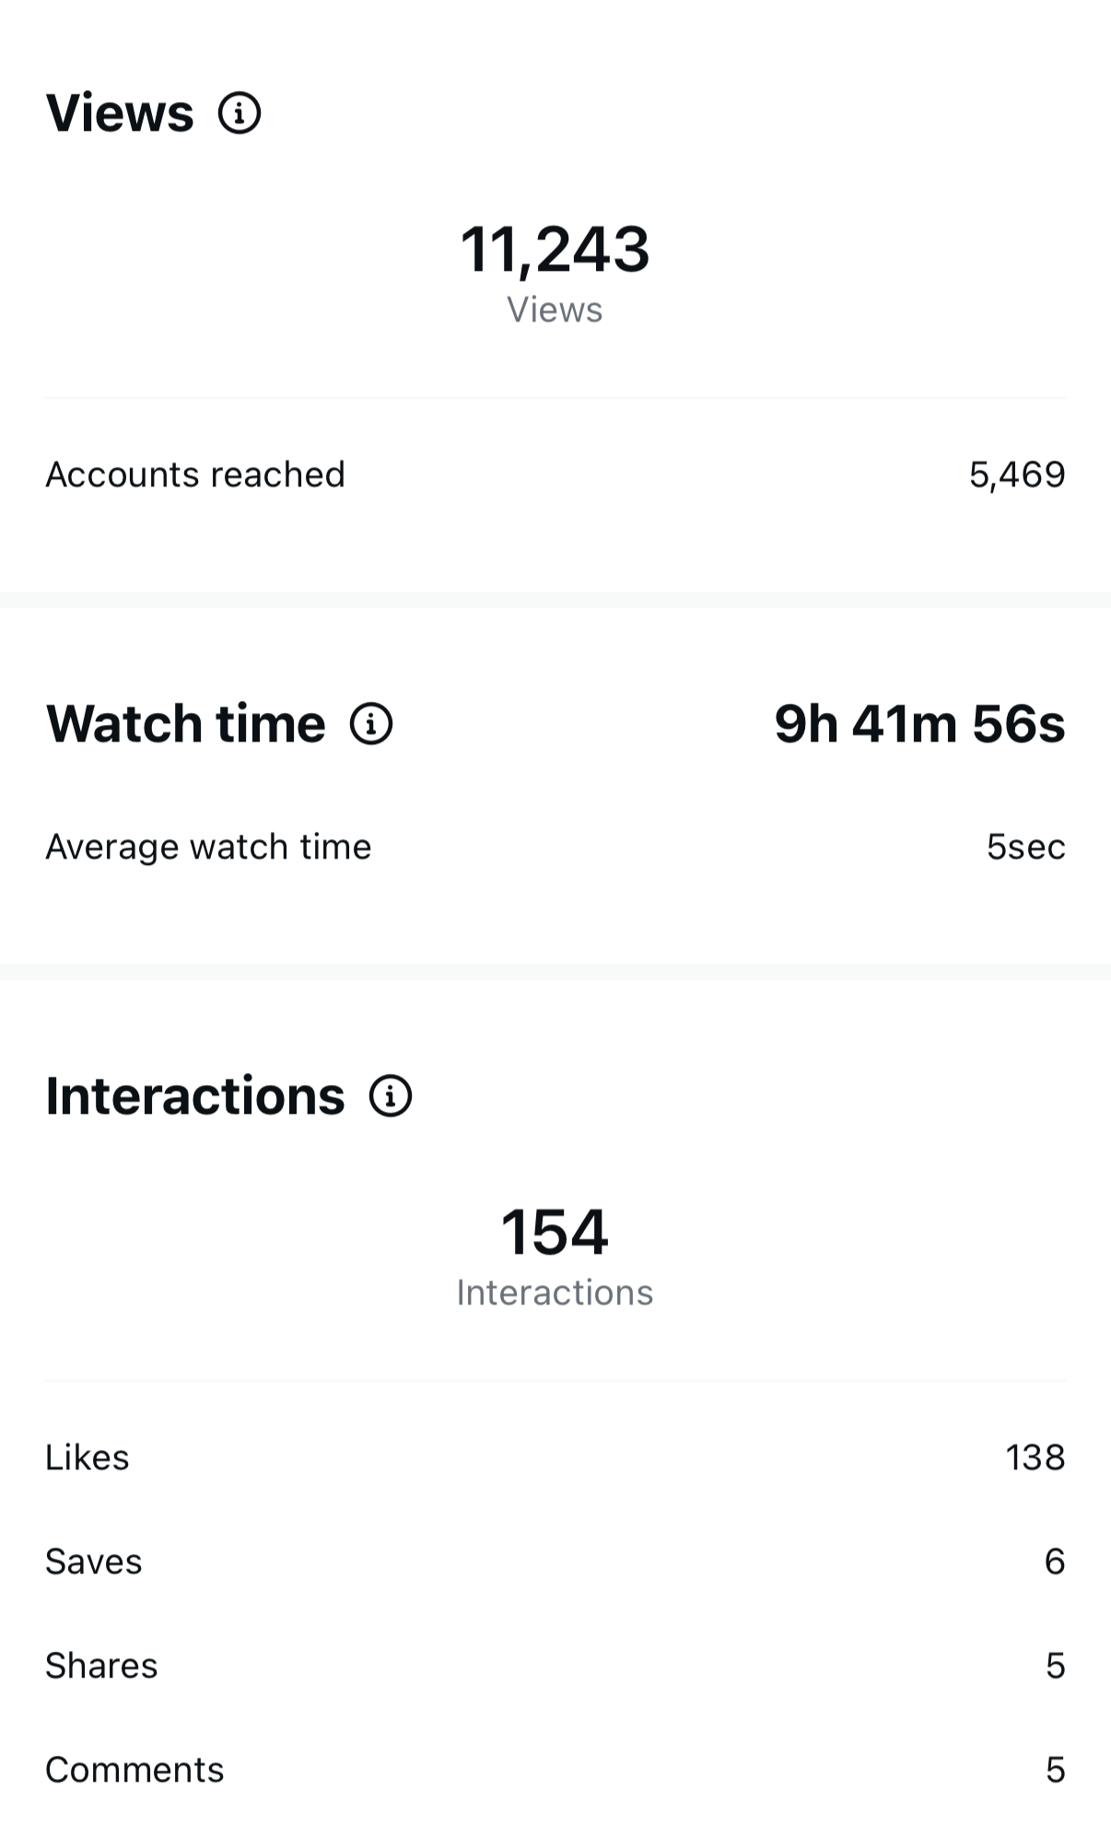The width and height of the screenshot is (1111, 1848).
Task: Tap the Accounts reached row label
Action: tap(195, 474)
